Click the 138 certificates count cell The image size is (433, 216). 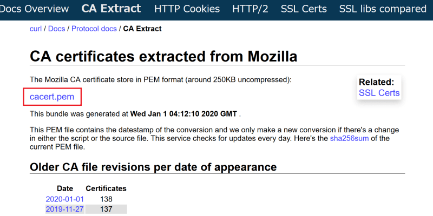point(106,199)
